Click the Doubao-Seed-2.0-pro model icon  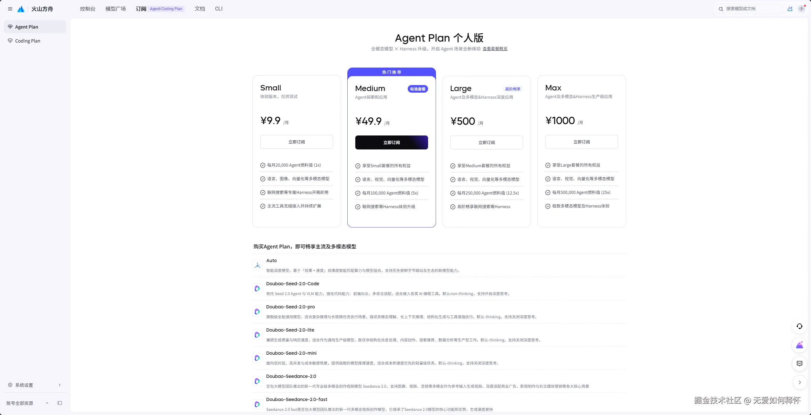tap(257, 312)
